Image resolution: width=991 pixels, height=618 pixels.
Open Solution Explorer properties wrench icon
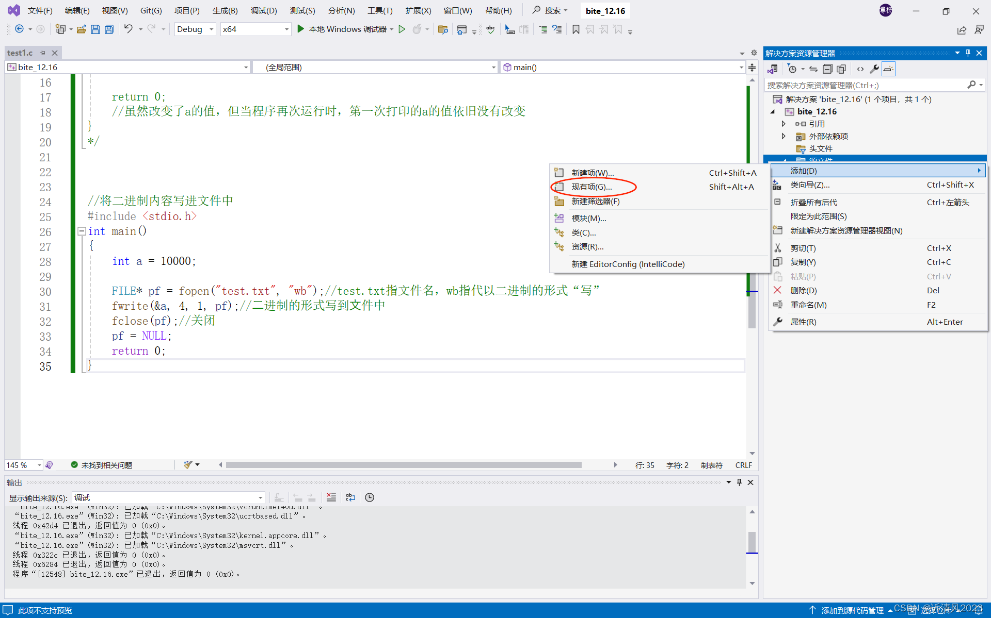click(x=874, y=69)
